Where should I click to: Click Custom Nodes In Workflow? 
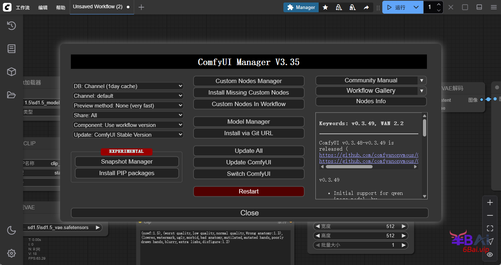249,104
